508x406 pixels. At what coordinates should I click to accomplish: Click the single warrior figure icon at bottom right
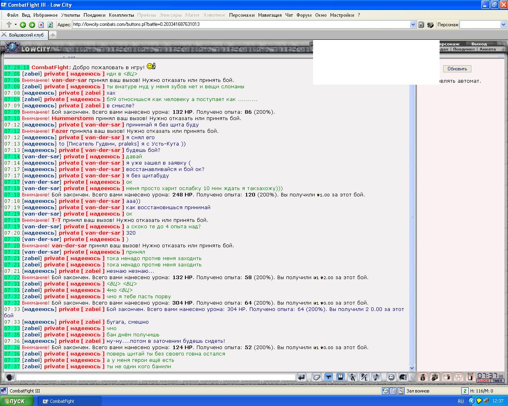(422, 377)
